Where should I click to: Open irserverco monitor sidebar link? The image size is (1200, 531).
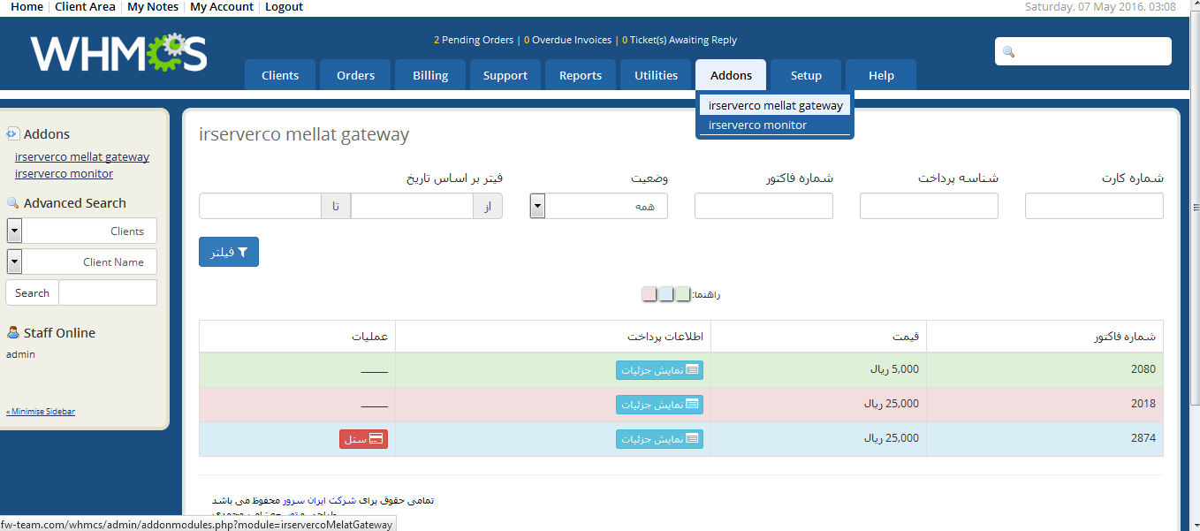pos(64,173)
